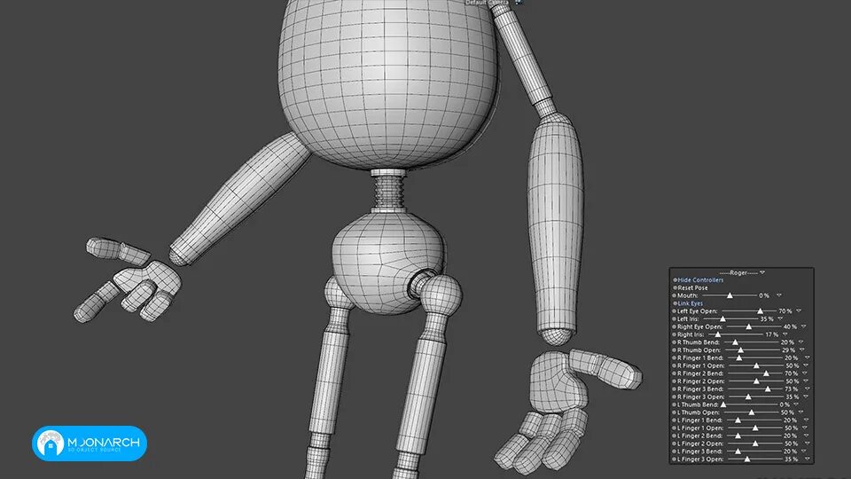Click the R Finger 1 Bend slider handle
Image resolution: width=851 pixels, height=479 pixels.
click(739, 357)
